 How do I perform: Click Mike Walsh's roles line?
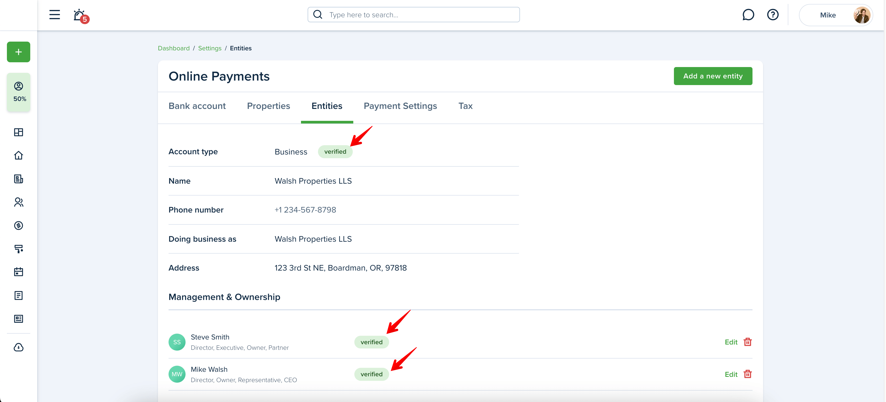point(244,380)
